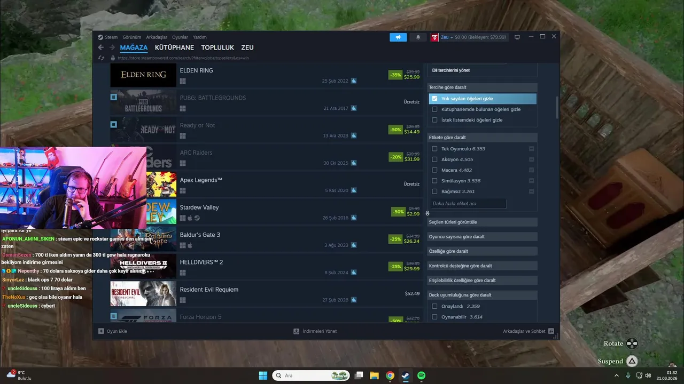This screenshot has width=684, height=384.
Task: Click the ignored marker on Forza Horizon 5
Action: (114, 316)
